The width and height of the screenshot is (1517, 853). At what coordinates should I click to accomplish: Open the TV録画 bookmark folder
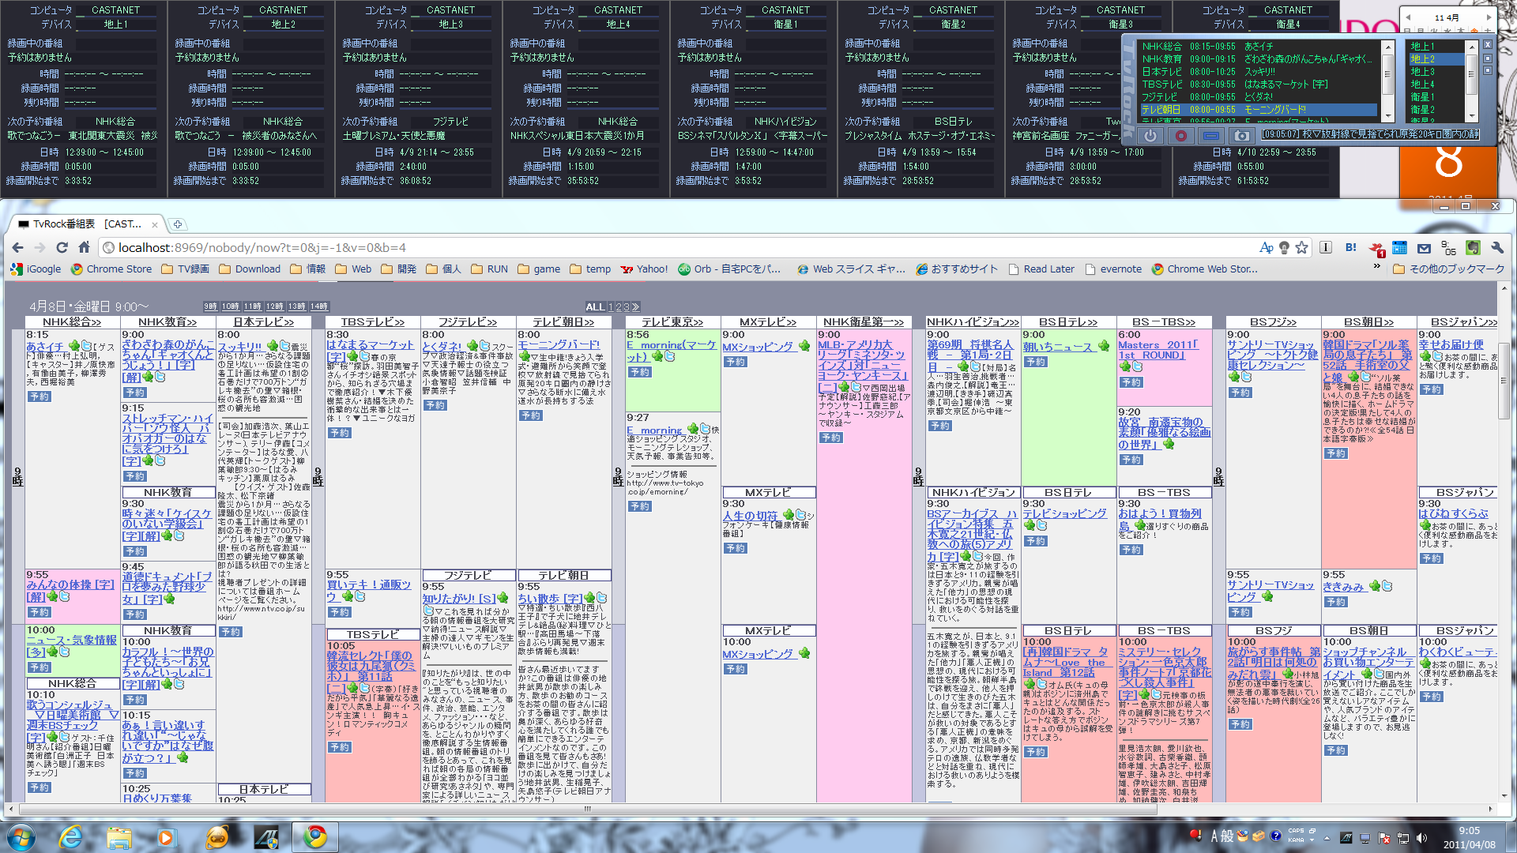coord(186,269)
